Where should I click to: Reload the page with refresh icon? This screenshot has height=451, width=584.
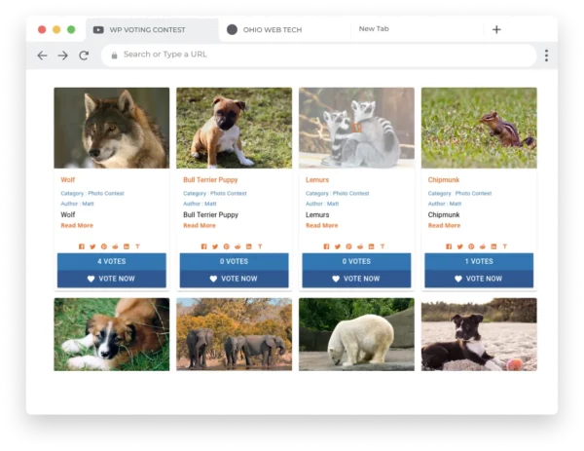click(x=84, y=56)
